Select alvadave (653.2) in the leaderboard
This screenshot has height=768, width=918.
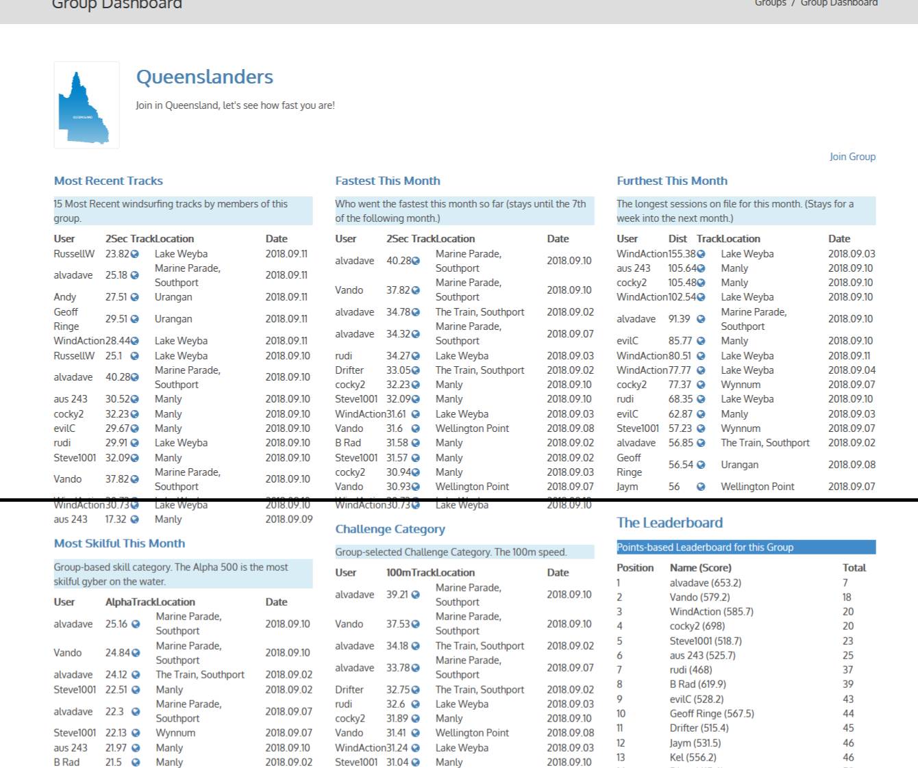click(x=705, y=583)
